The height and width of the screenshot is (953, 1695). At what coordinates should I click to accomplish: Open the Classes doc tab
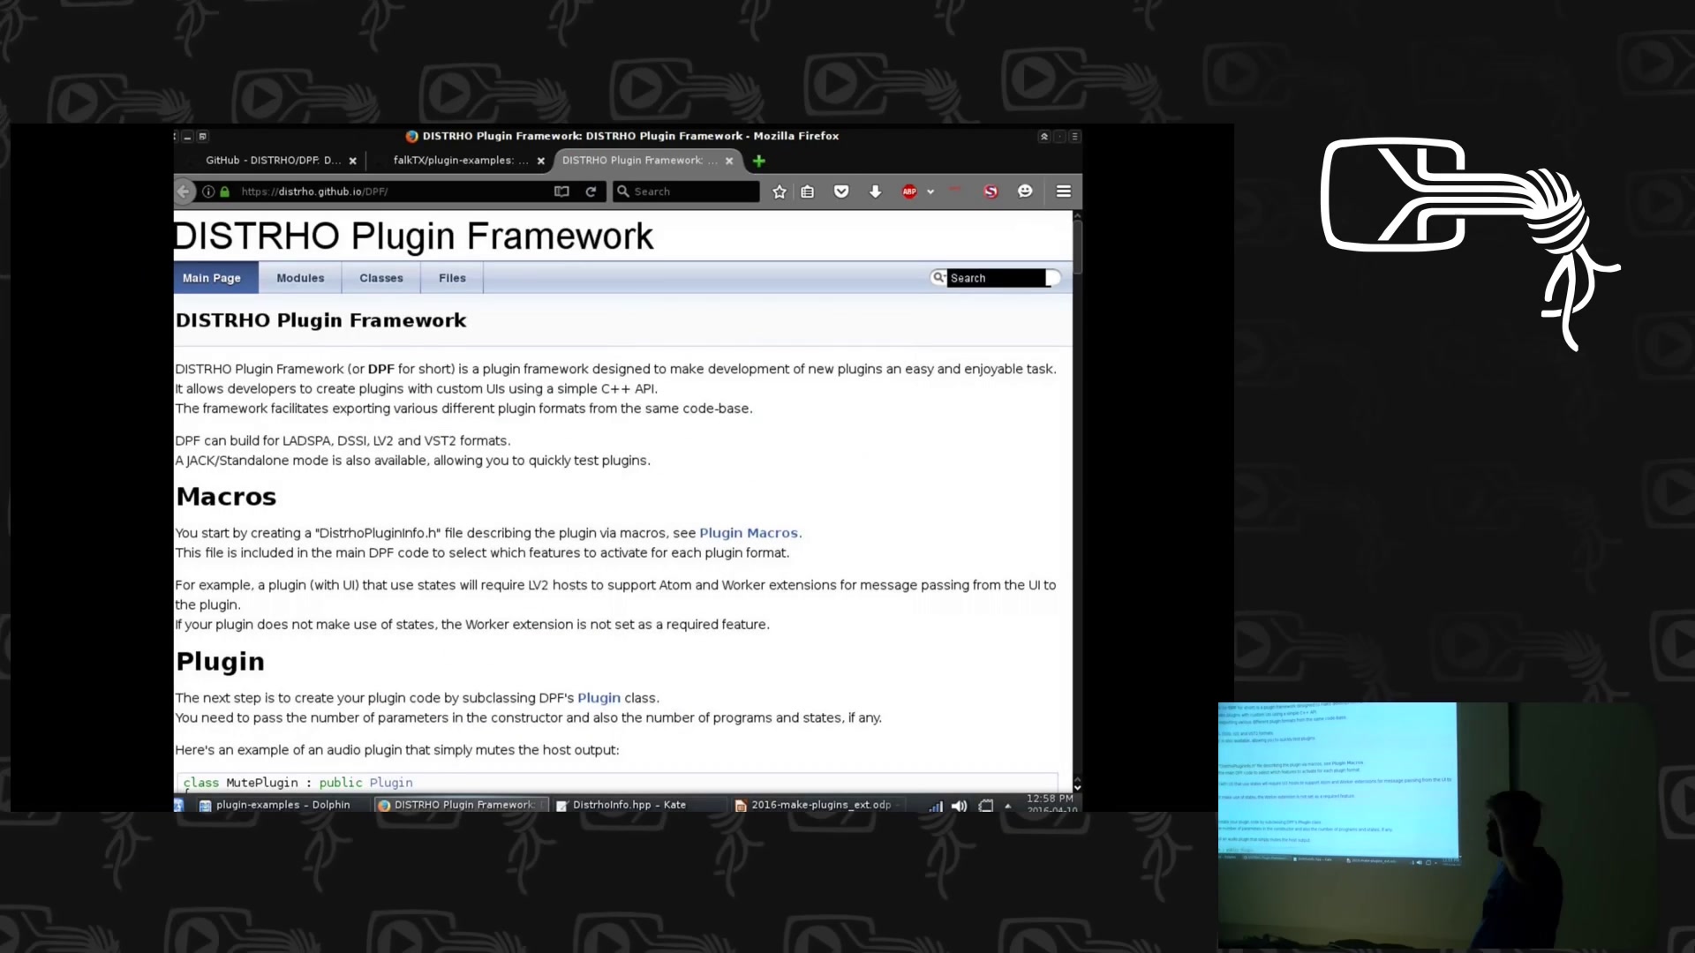click(381, 278)
